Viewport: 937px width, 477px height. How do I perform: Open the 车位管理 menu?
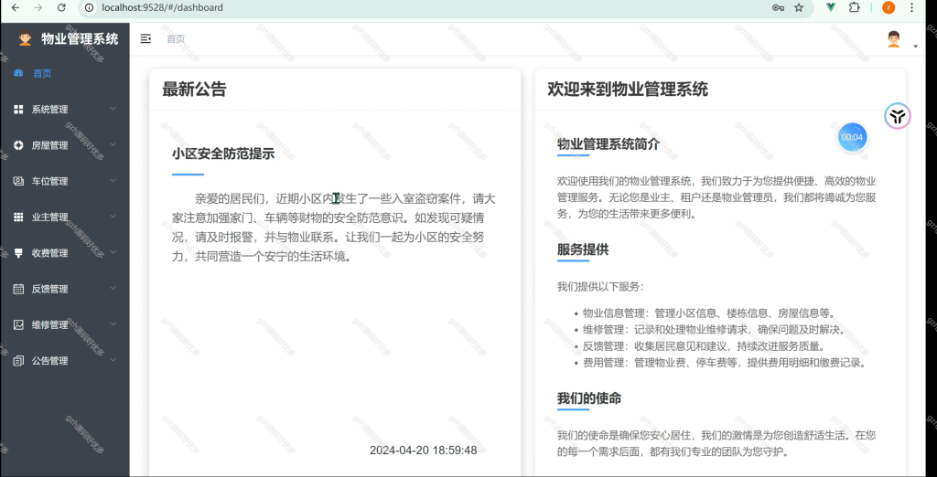[x=65, y=181]
